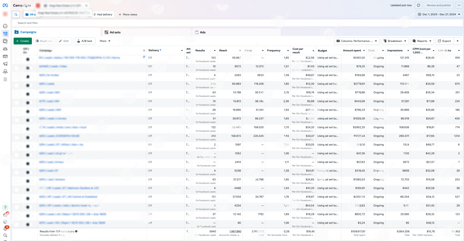Click the refresh data icon

[x=419, y=5]
